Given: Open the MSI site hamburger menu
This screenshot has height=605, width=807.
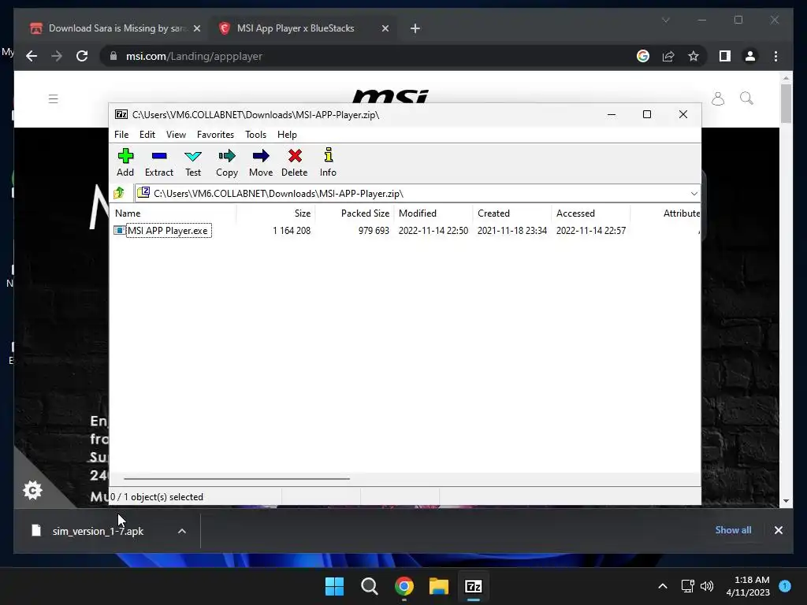Looking at the screenshot, I should point(53,98).
